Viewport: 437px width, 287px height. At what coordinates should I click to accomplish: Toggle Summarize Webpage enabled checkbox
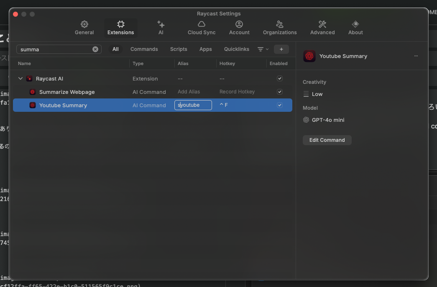click(x=279, y=92)
